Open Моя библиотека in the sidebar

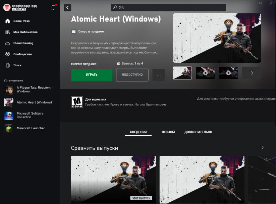[x=25, y=32]
